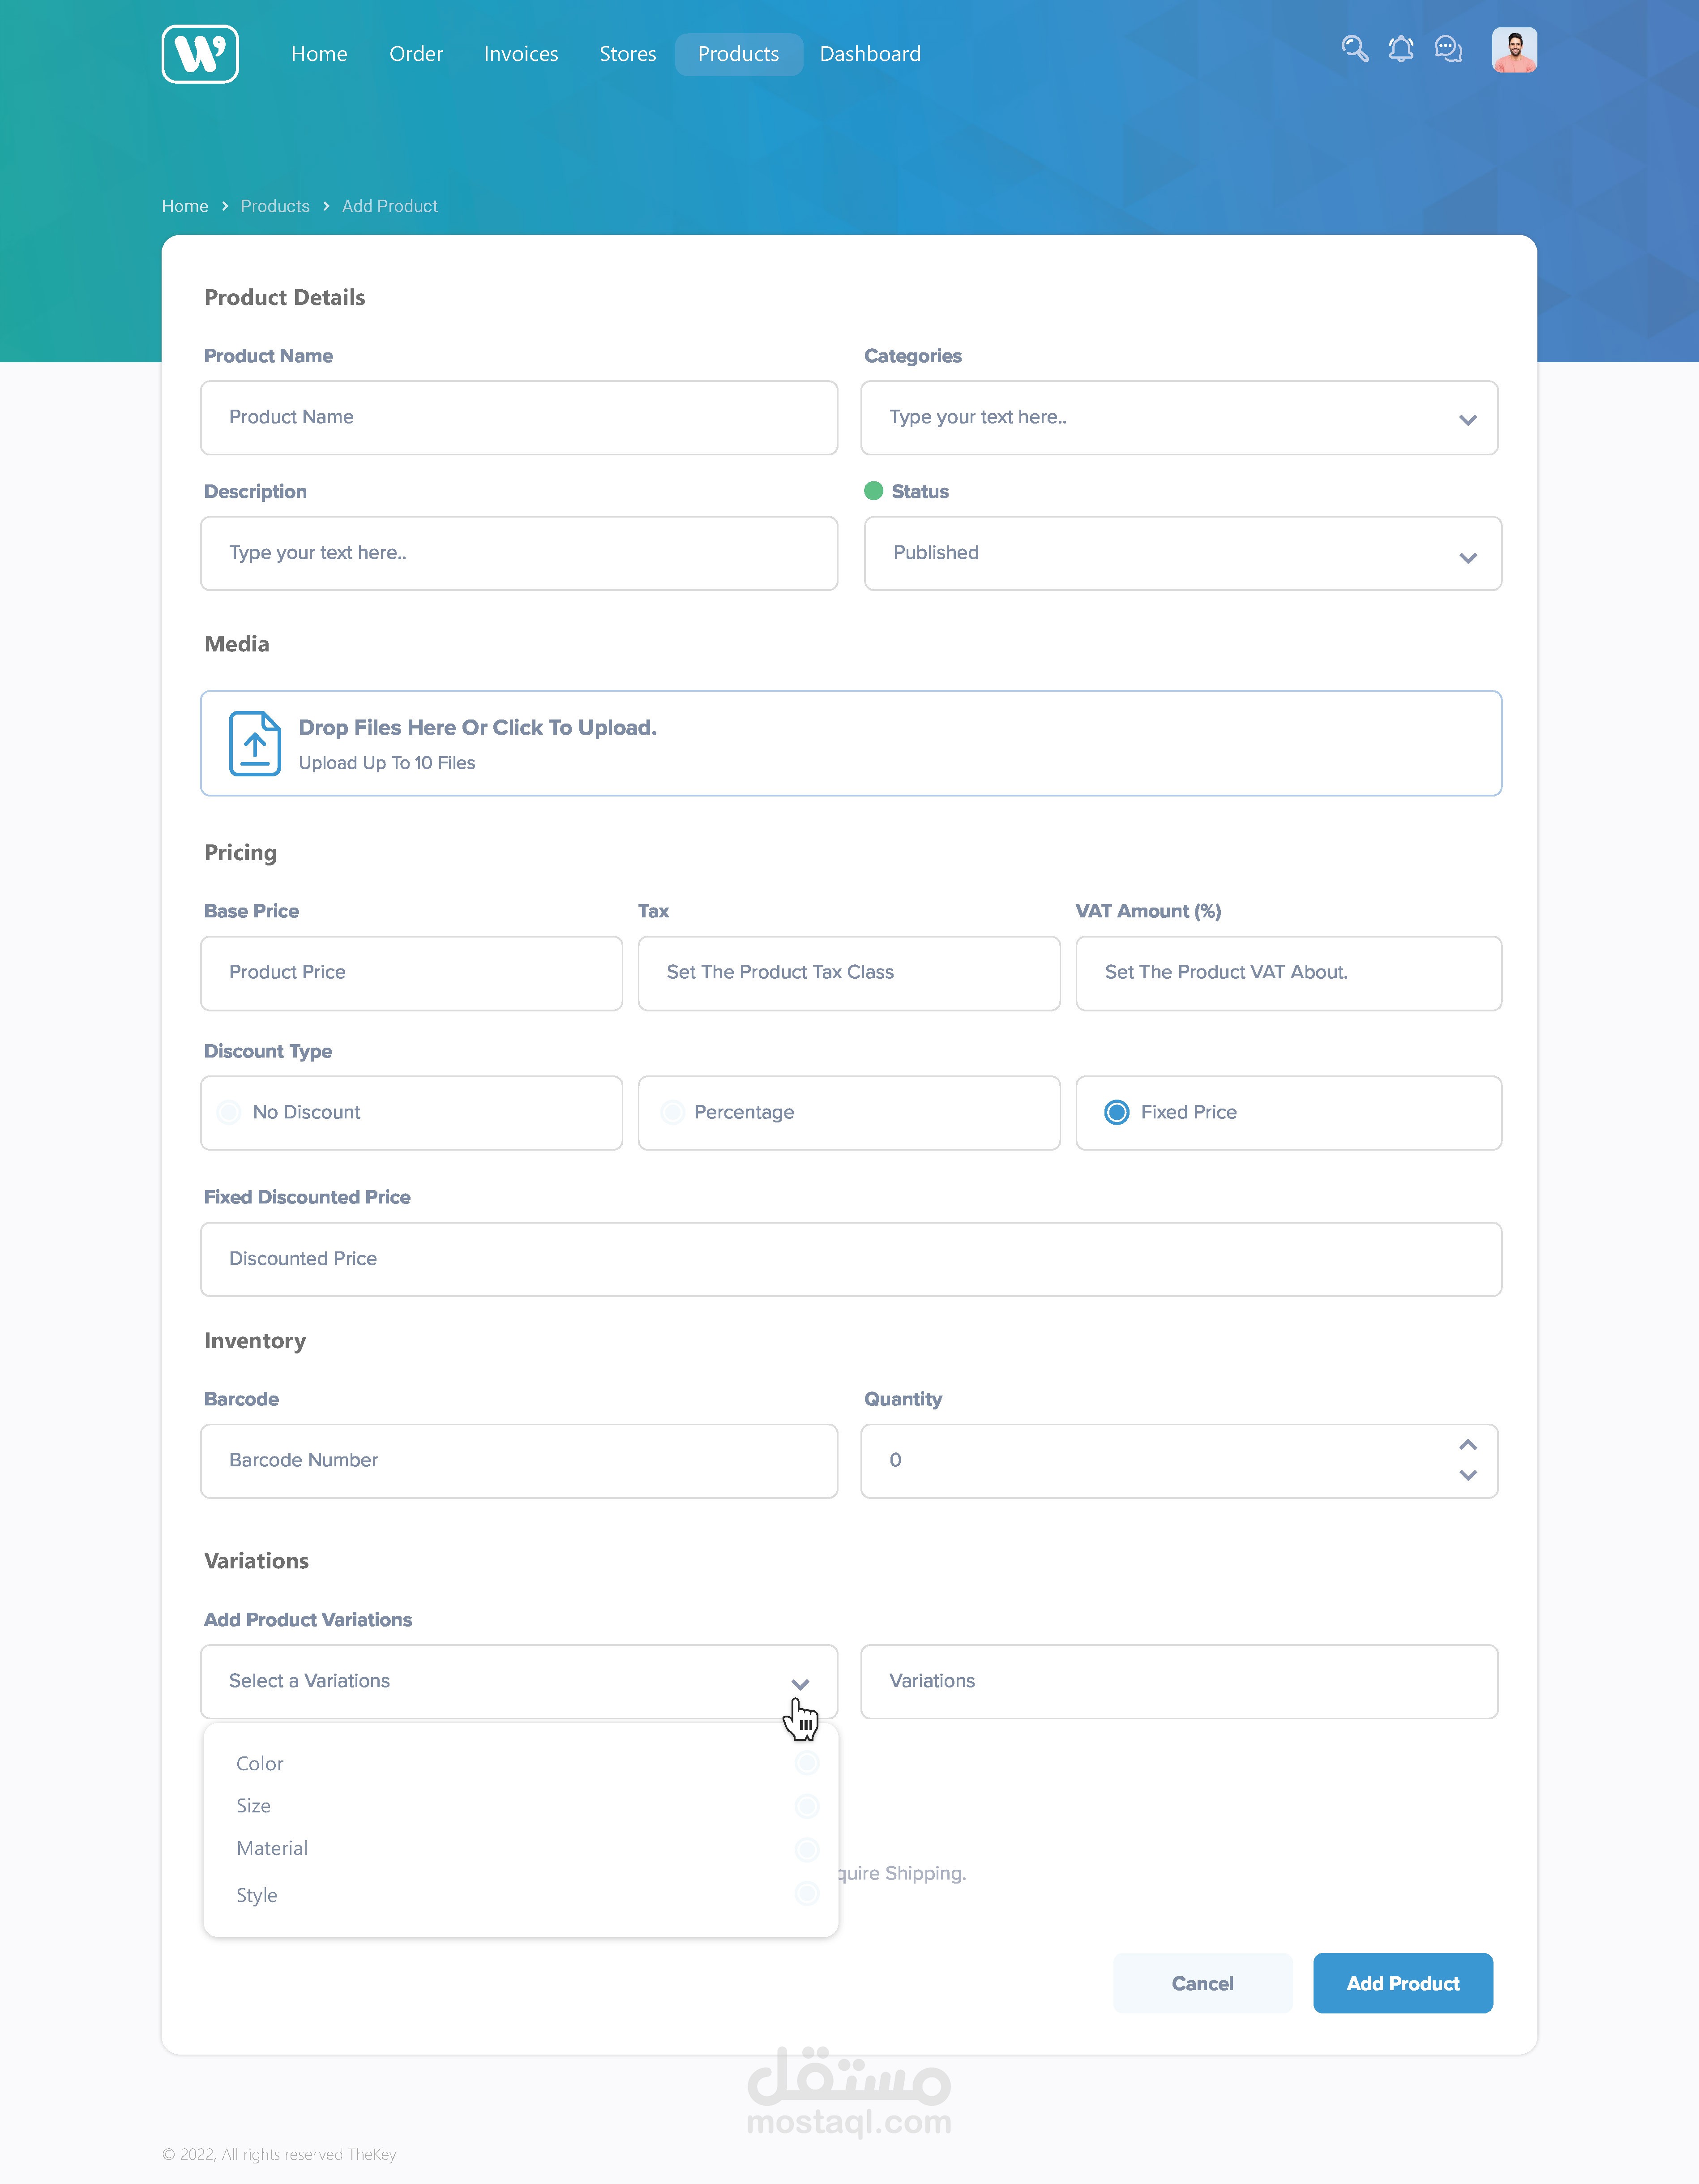Expand the Categories dropdown

click(1467, 420)
